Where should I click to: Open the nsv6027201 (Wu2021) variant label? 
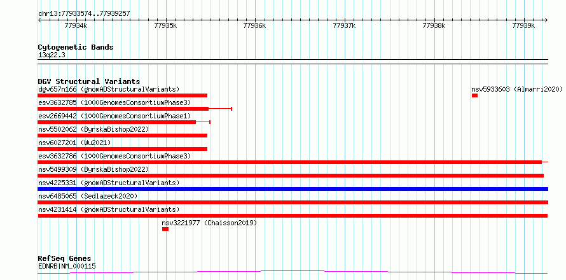click(x=74, y=143)
